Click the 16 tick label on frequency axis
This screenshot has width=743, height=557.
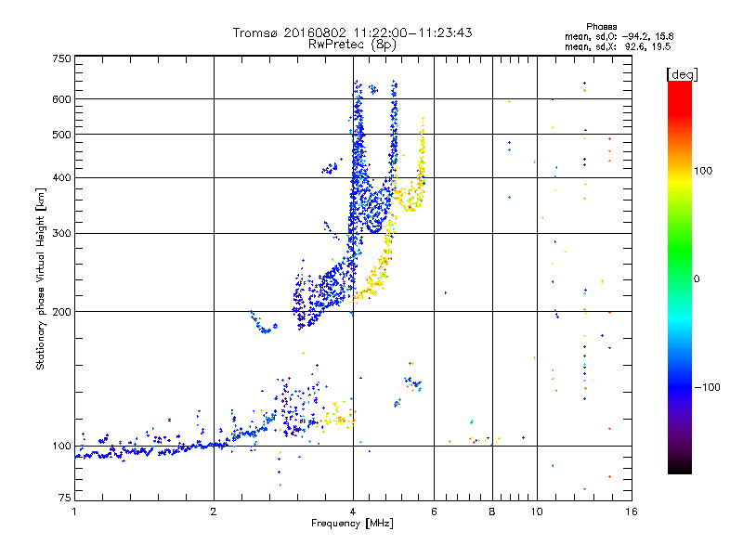632,512
